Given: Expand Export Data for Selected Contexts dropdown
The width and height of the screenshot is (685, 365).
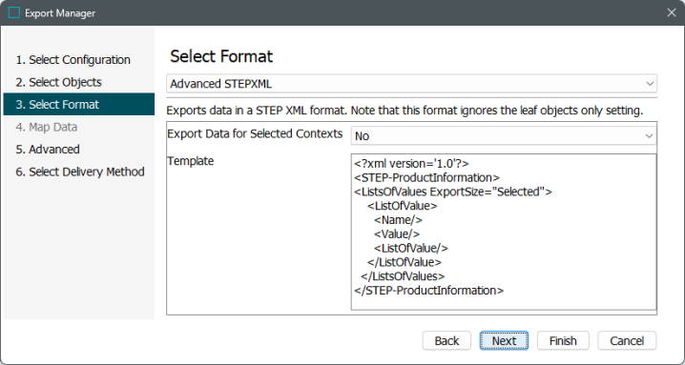Looking at the screenshot, I should [504, 136].
